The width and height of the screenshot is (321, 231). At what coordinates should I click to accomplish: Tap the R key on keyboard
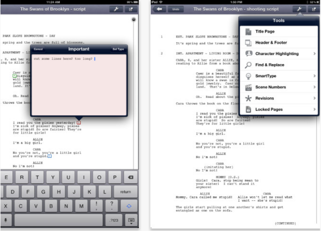22,177
